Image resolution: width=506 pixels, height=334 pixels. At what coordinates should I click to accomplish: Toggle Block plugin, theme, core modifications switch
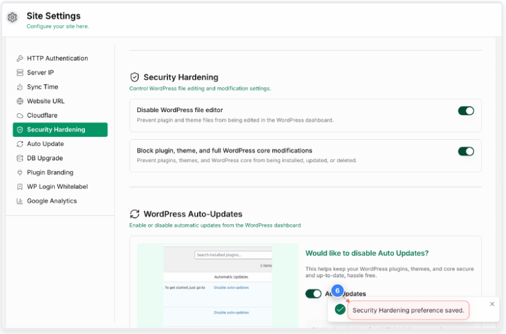[465, 151]
